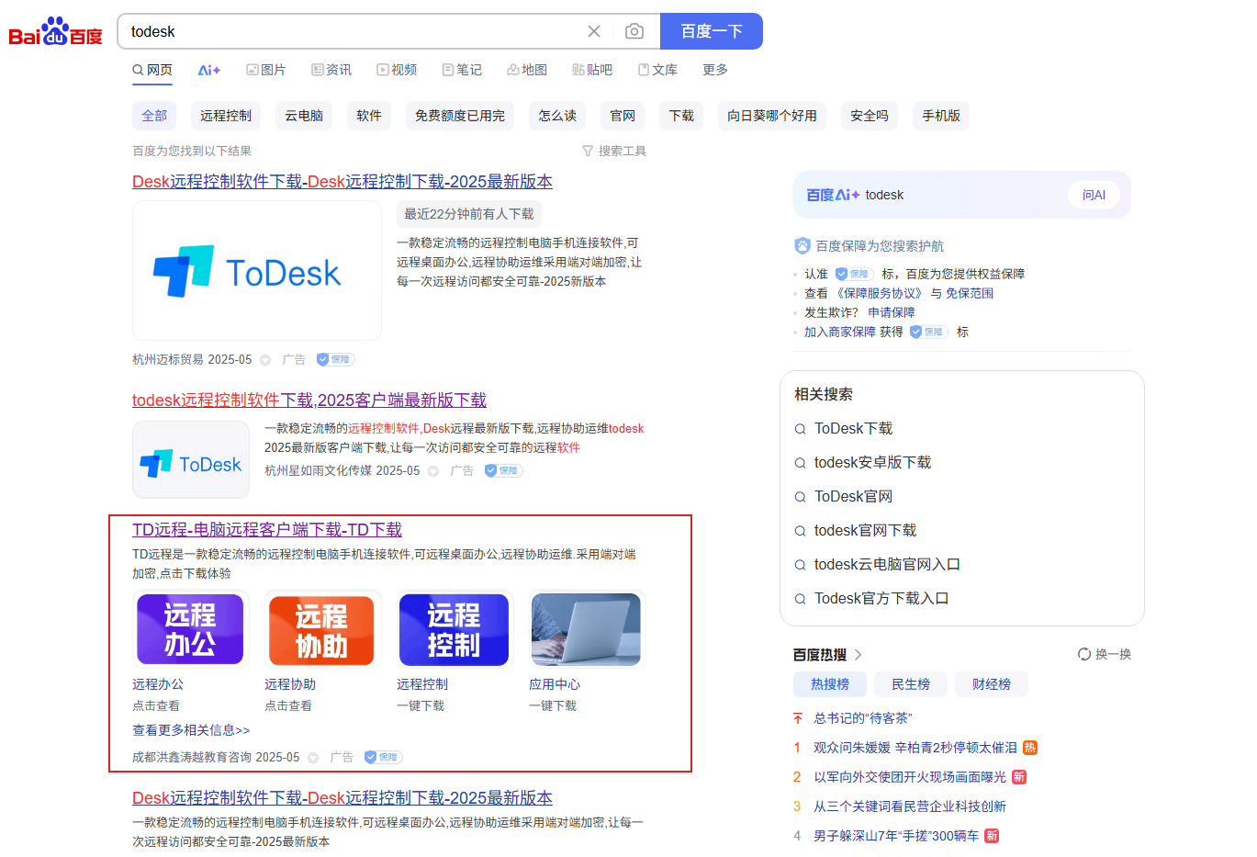Click the 问AI button
Viewport: 1257px width, 857px height.
(x=1094, y=195)
